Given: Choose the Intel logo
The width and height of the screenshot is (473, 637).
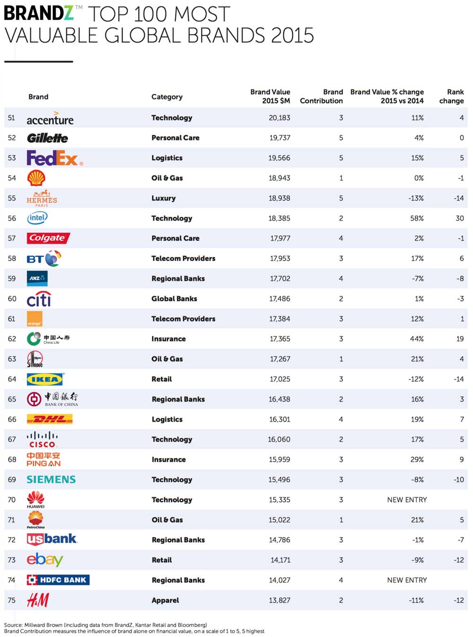Looking at the screenshot, I should coord(37,218).
